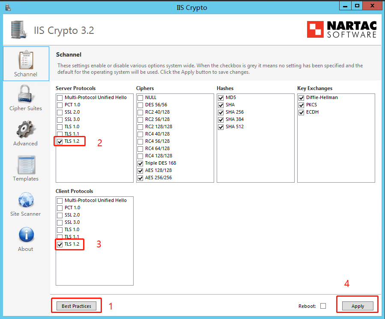The height and width of the screenshot is (319, 385).
Task: Open the Schannel settings icon
Action: (x=26, y=60)
